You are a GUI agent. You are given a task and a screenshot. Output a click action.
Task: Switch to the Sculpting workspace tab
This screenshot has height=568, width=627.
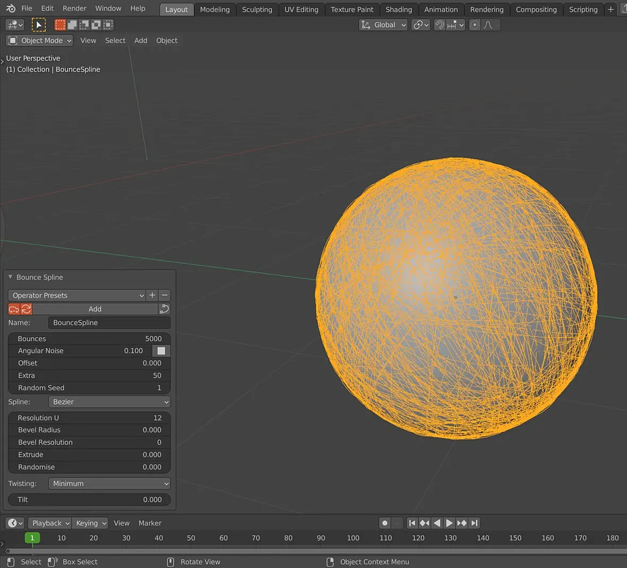[257, 10]
